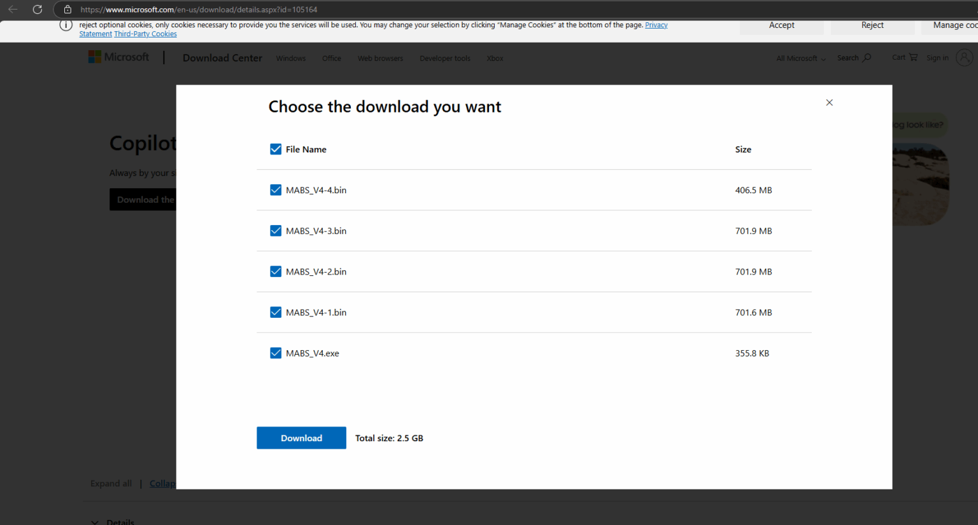Click the Sign in account icon
The image size is (978, 525).
[x=963, y=57]
